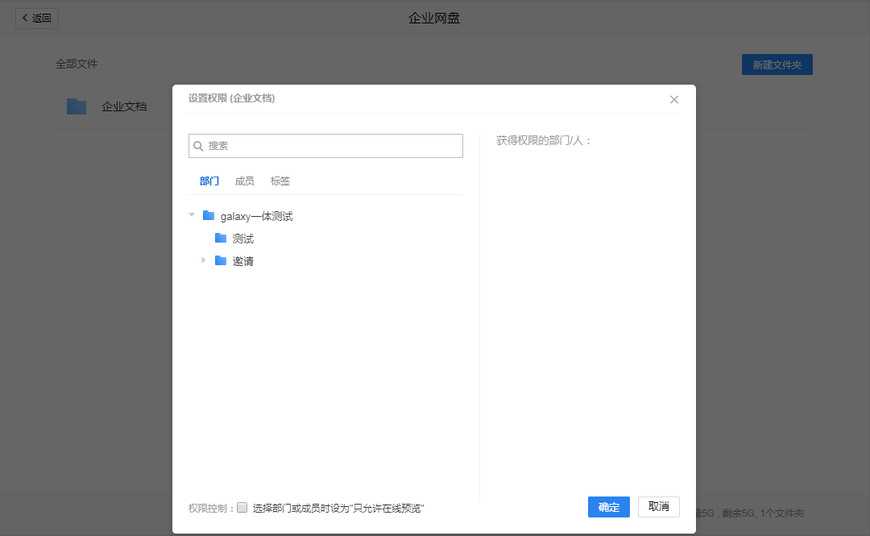This screenshot has height=536, width=870.
Task: Go back using the 返回 button
Action: click(x=37, y=19)
